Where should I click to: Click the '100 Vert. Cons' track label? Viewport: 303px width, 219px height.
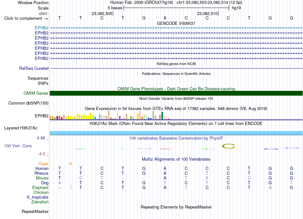(18, 146)
